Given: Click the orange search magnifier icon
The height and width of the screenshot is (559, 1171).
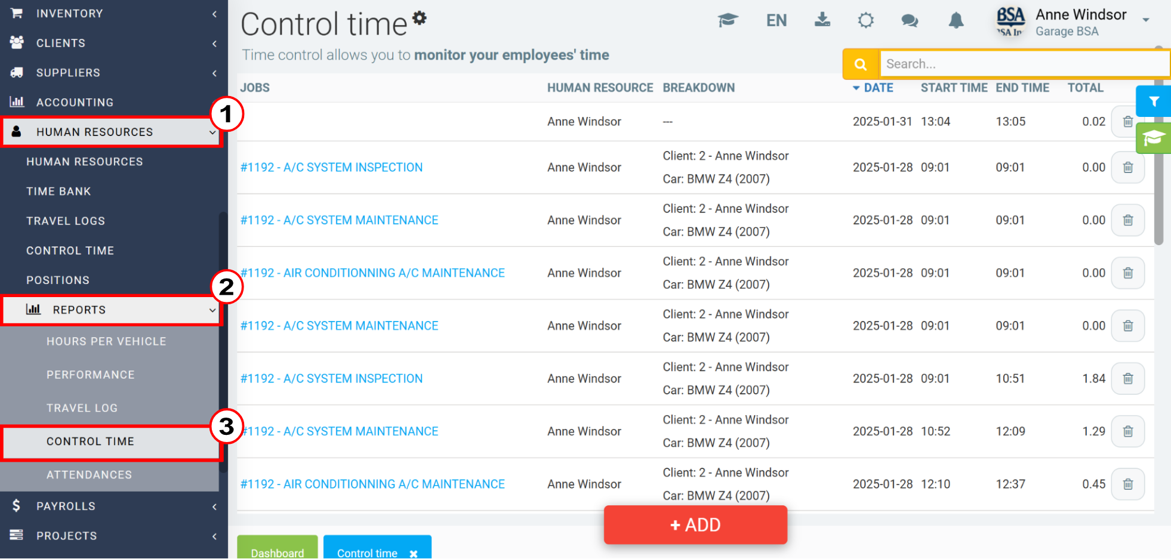Looking at the screenshot, I should point(860,64).
